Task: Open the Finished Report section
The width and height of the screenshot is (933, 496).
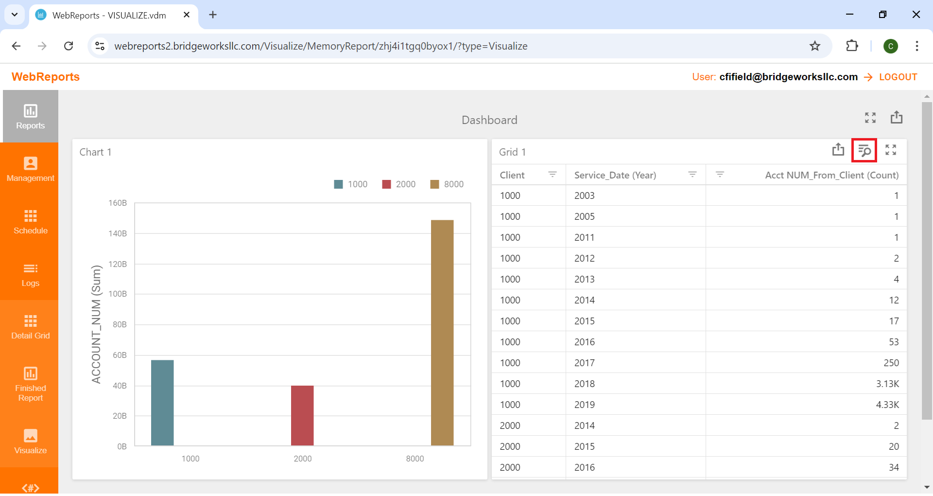Action: 30,384
